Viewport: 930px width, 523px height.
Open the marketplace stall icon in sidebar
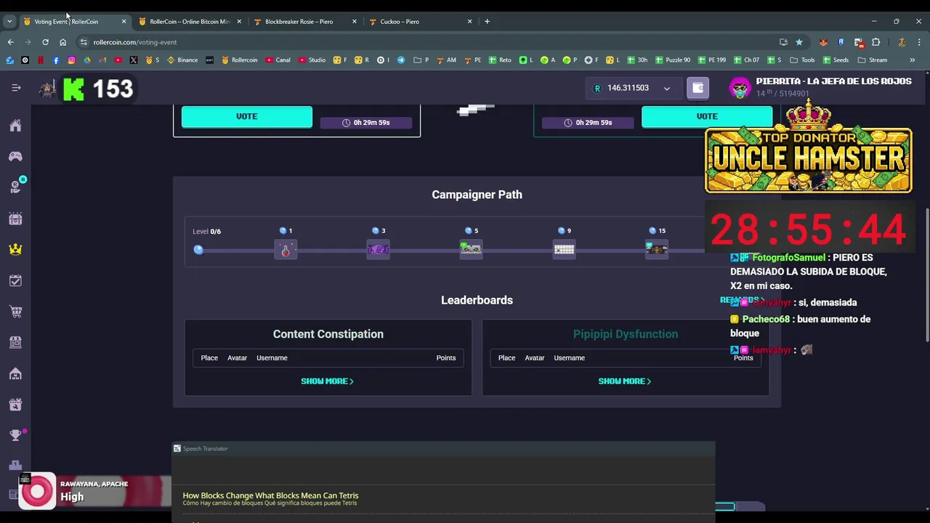pos(15,342)
